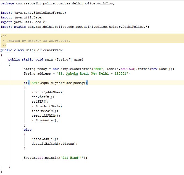The image size is (184, 175).
Task: Click the informMedia() call after arrestAAPMLA
Action: click(45, 120)
